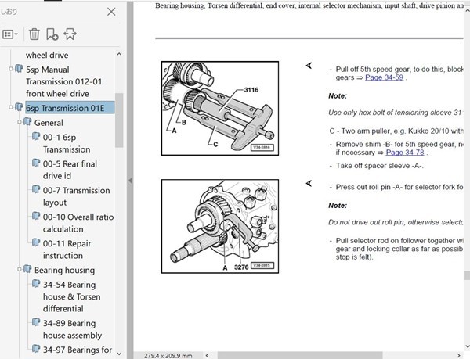The height and width of the screenshot is (359, 470).
Task: Click the horizontal document scrollbar thumb
Action: [300, 355]
